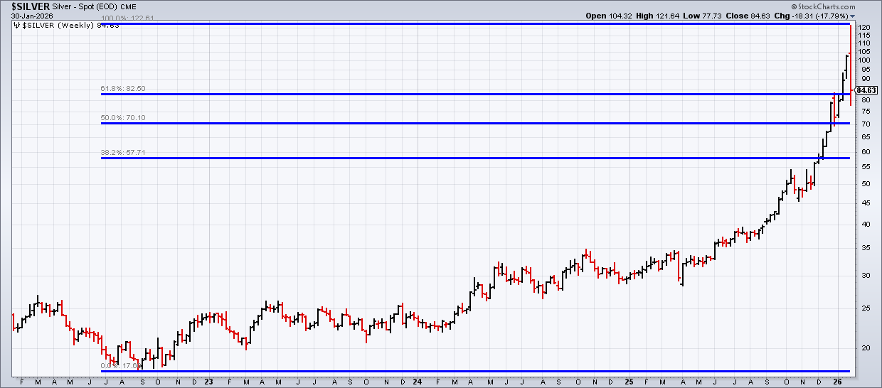Click year marker 26 on time axis
Viewport: 882px width, 388px height.
836,381
